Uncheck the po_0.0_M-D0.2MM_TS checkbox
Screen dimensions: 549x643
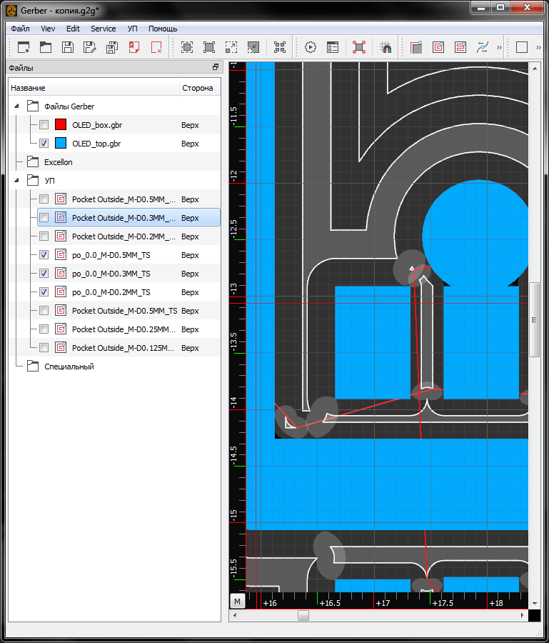pos(44,292)
